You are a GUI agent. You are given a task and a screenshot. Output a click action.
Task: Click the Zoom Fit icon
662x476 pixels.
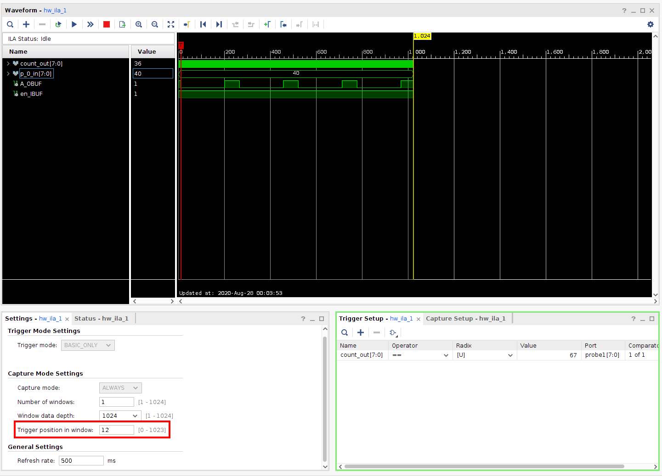point(171,24)
